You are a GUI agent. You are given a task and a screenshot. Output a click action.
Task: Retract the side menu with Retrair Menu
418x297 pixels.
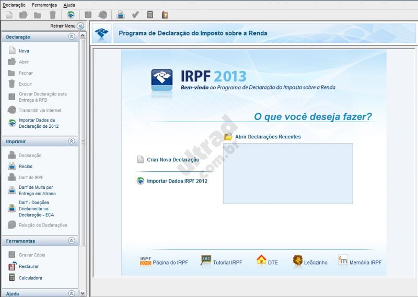tap(80, 26)
